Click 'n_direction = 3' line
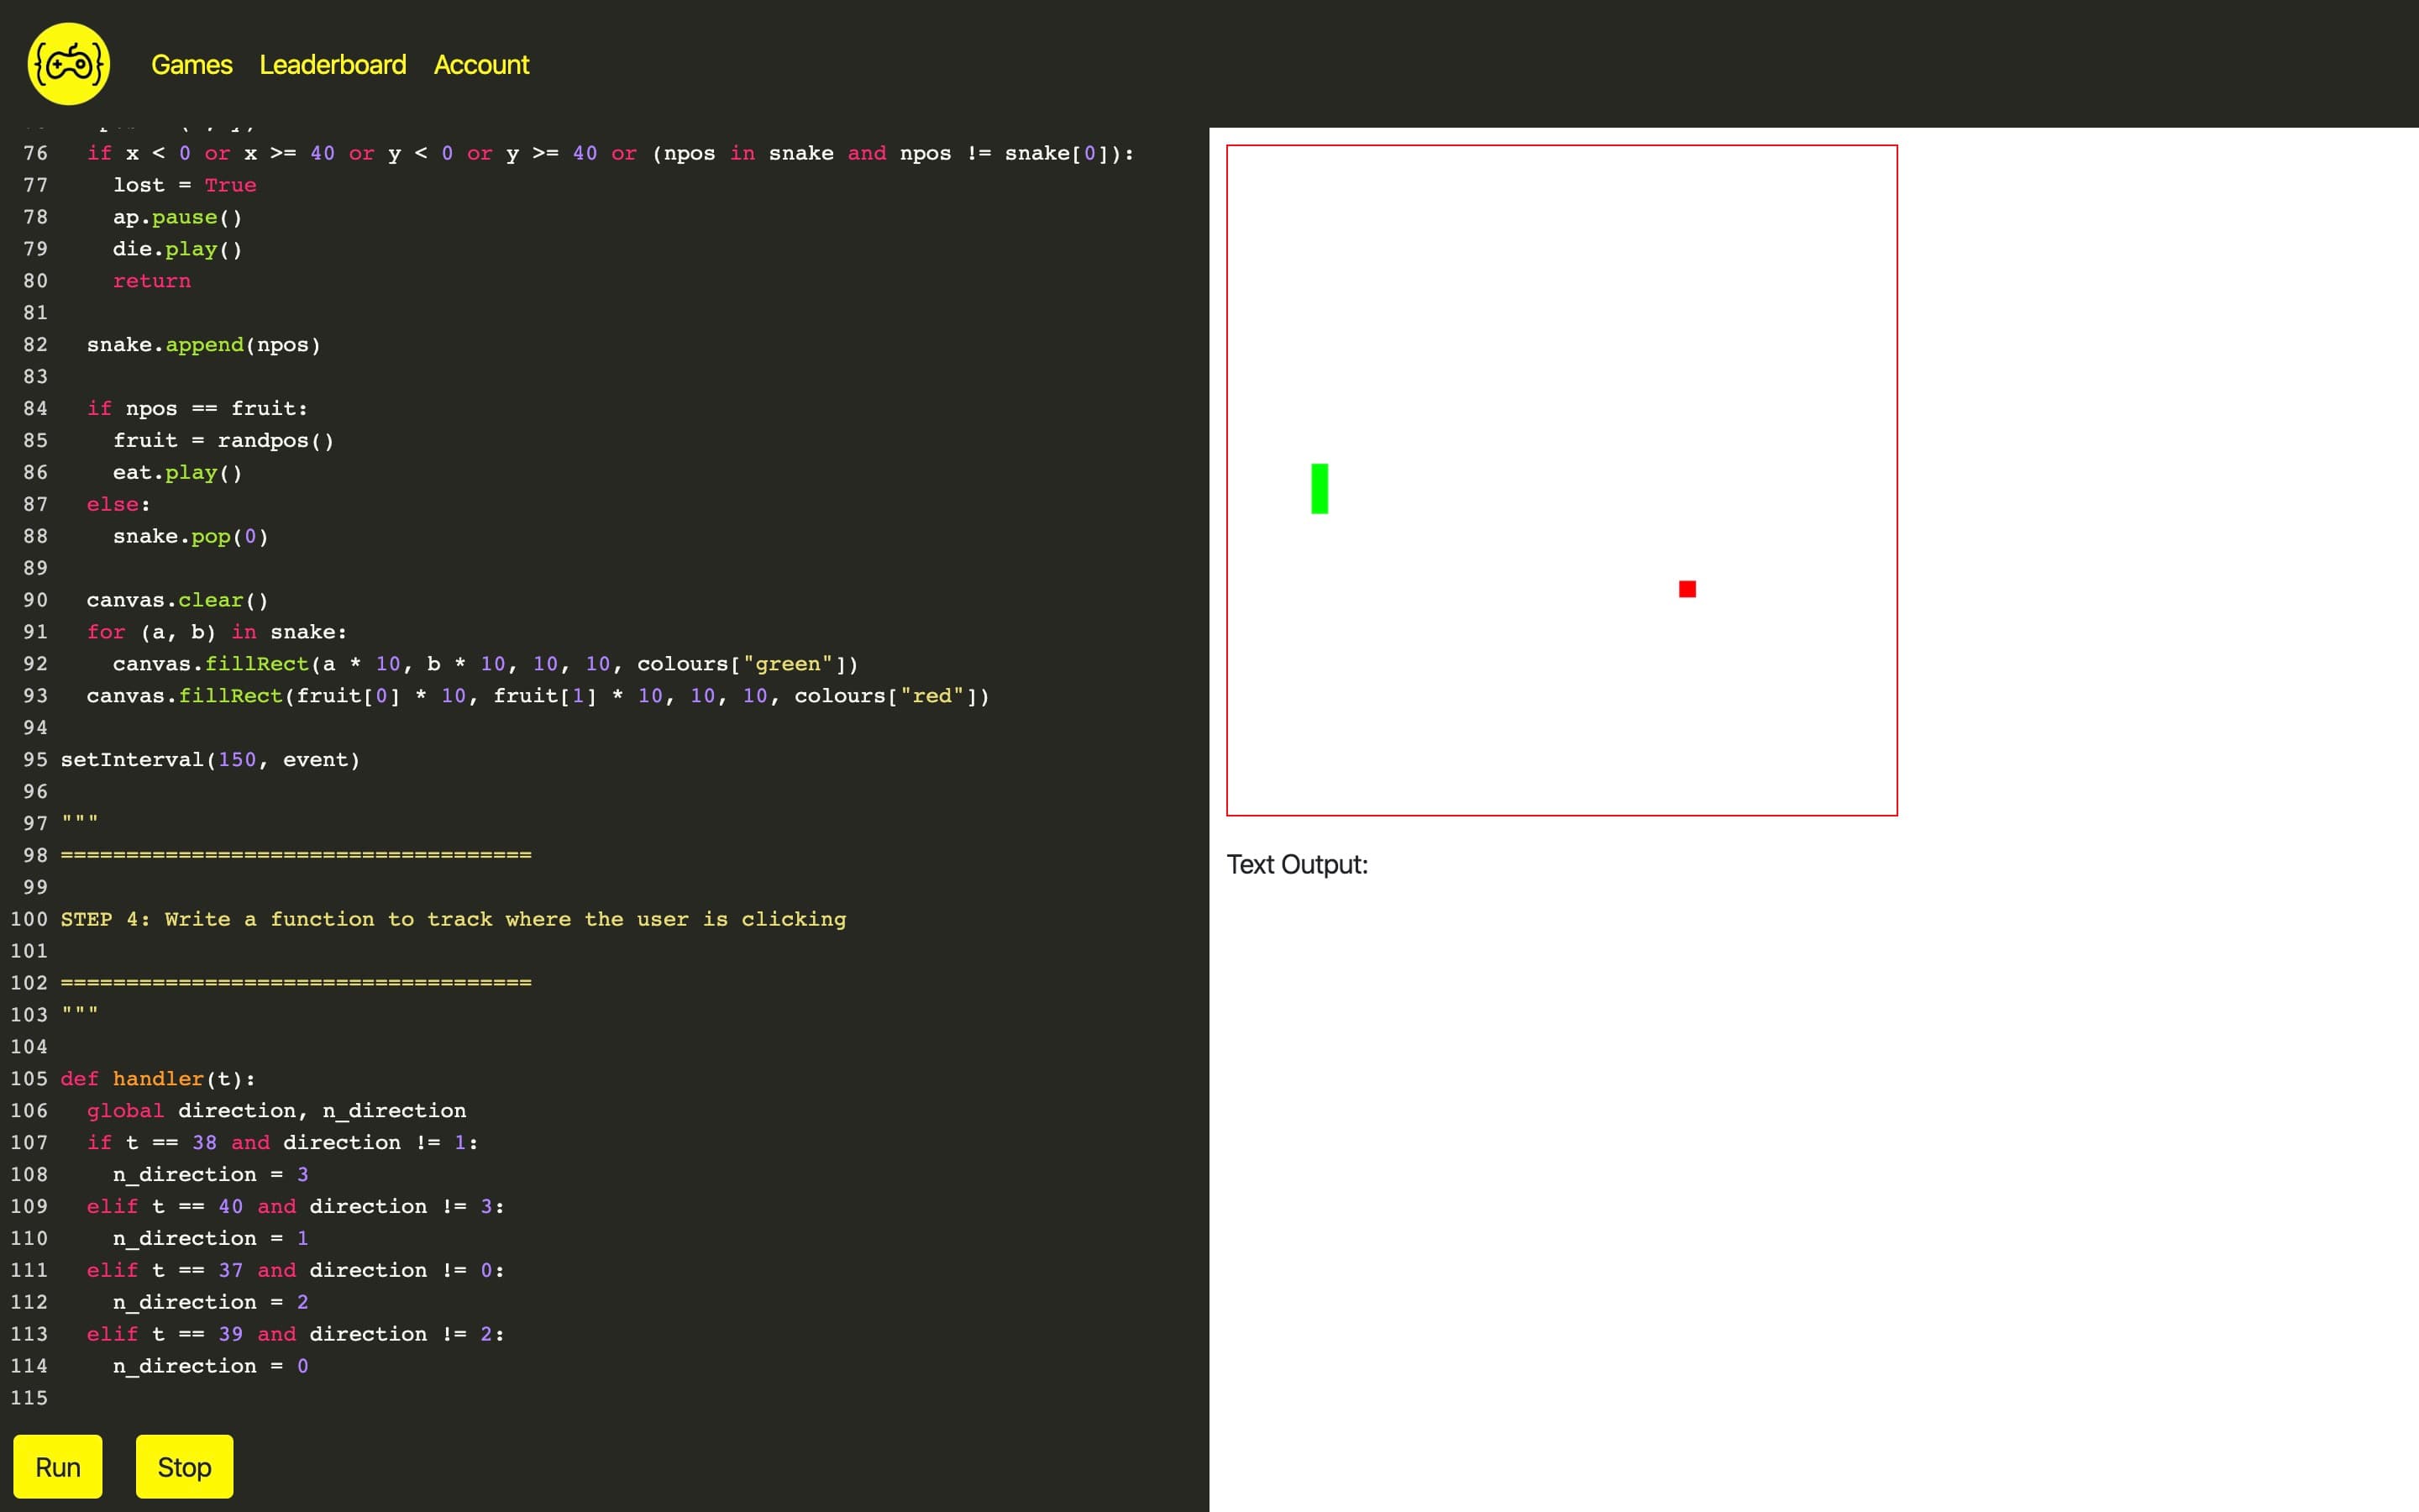 (x=211, y=1175)
